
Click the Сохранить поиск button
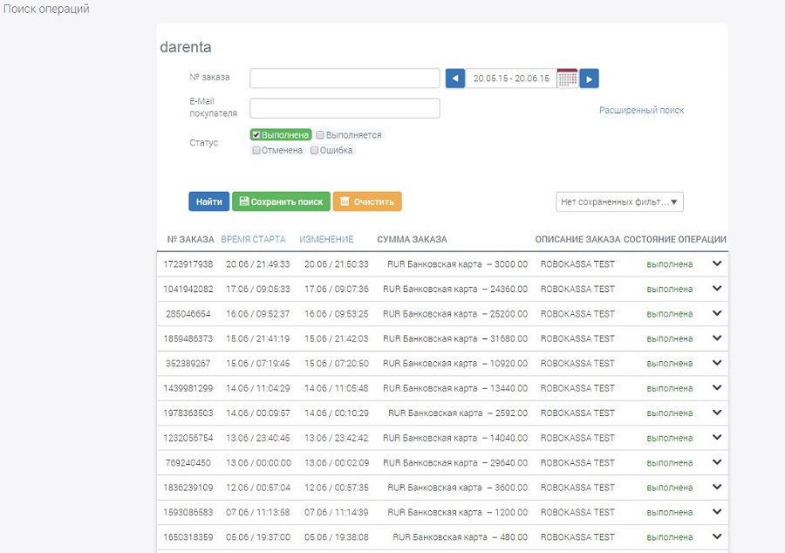[281, 201]
